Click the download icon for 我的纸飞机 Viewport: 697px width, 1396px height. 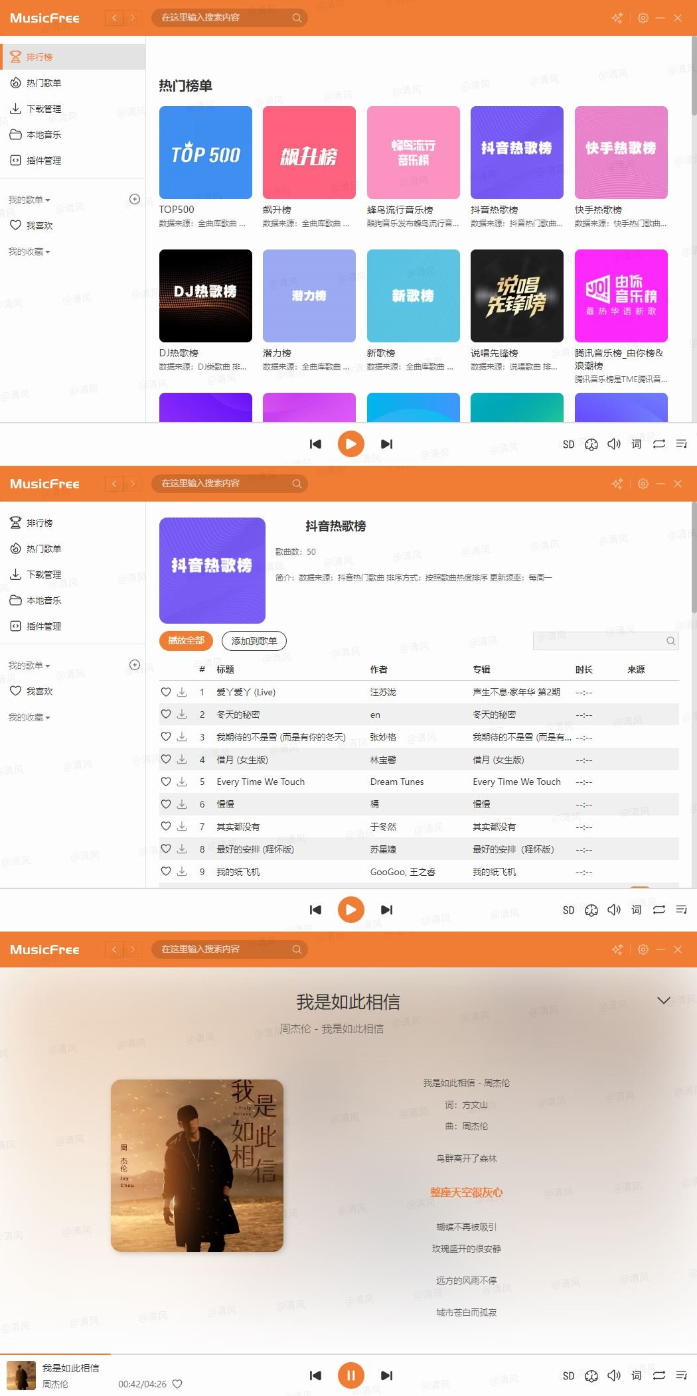pyautogui.click(x=182, y=872)
